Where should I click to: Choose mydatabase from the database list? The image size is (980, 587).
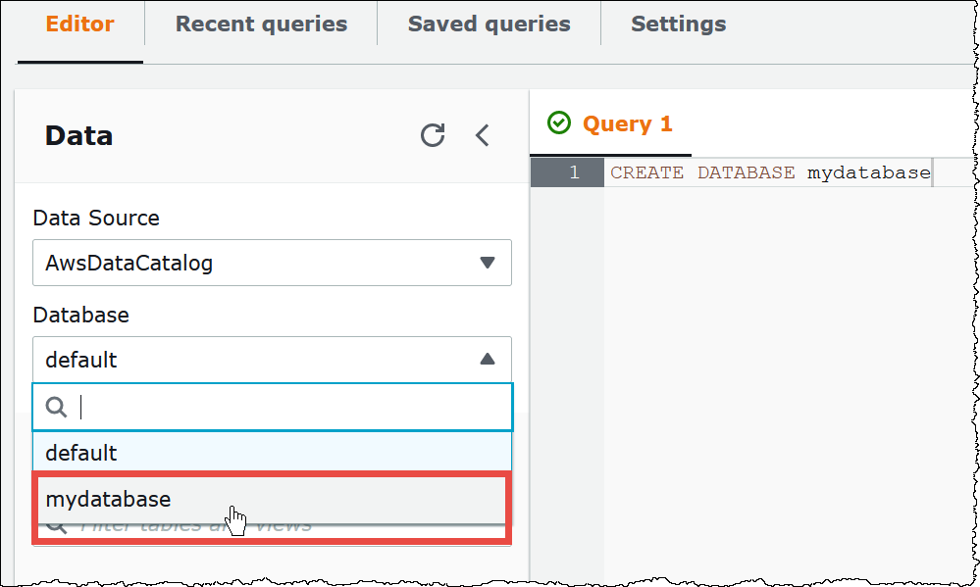click(x=108, y=500)
